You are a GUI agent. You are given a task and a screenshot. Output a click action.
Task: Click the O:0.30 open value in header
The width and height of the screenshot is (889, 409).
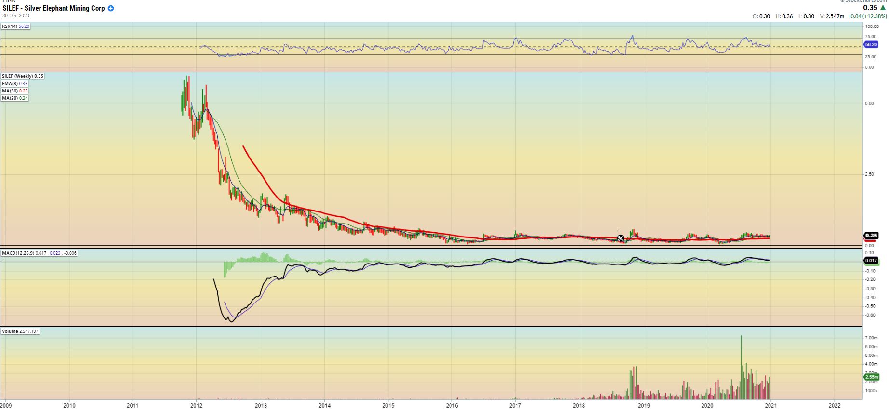(x=761, y=16)
